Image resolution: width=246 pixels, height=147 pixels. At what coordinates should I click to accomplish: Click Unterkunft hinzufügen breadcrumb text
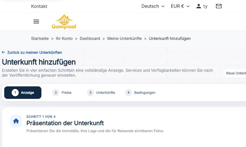(x=170, y=38)
